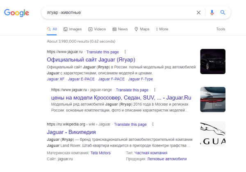Click the https://www.jaguar.ru URL text
Screen dimensions: 246x172
coord(65,52)
